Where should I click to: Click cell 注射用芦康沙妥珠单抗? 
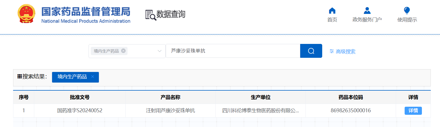point(170,111)
